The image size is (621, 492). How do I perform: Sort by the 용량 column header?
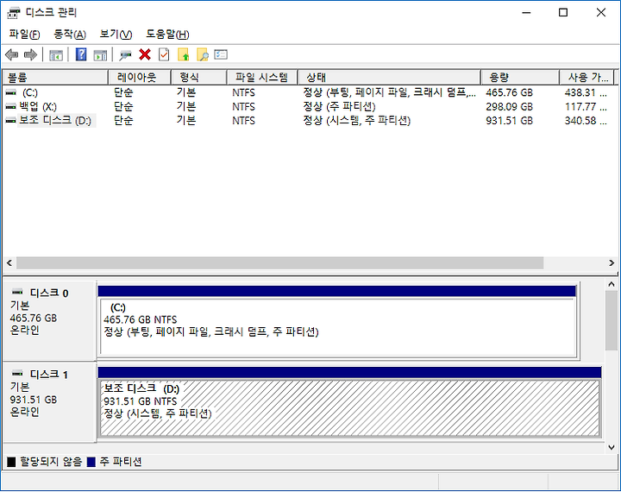point(520,78)
